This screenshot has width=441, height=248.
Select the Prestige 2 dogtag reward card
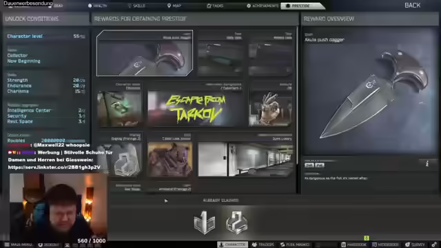(x=119, y=155)
